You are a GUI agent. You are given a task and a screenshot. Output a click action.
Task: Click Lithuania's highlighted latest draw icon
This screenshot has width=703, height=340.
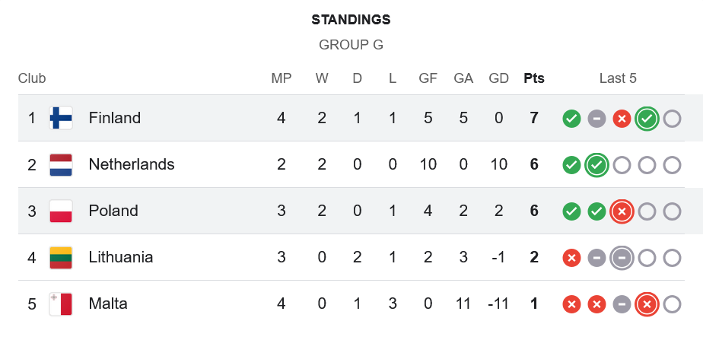coord(622,258)
